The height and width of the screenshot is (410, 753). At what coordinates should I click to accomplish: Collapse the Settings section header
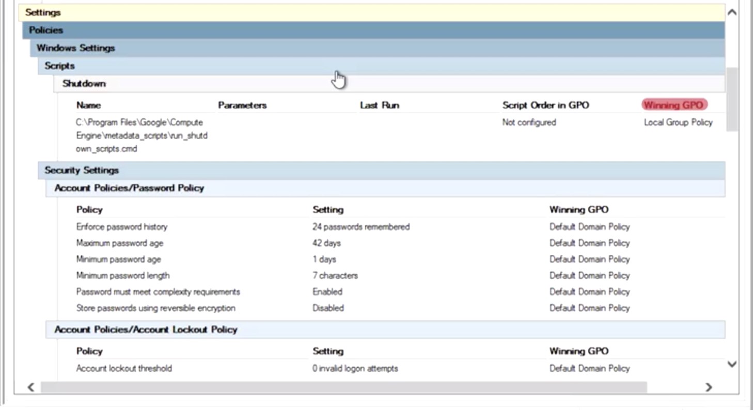(372, 12)
